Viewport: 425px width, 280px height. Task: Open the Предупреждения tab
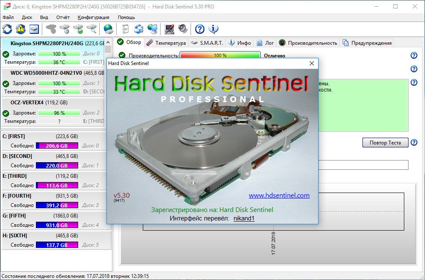[x=367, y=43]
